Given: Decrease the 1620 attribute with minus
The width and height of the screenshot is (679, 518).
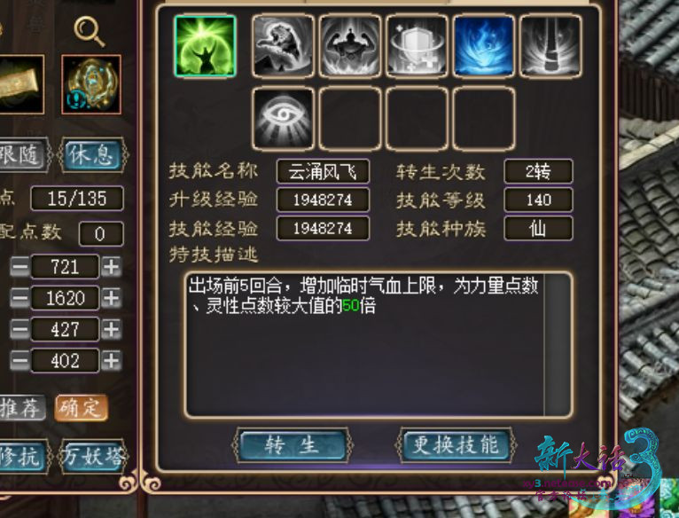Looking at the screenshot, I should (20, 298).
